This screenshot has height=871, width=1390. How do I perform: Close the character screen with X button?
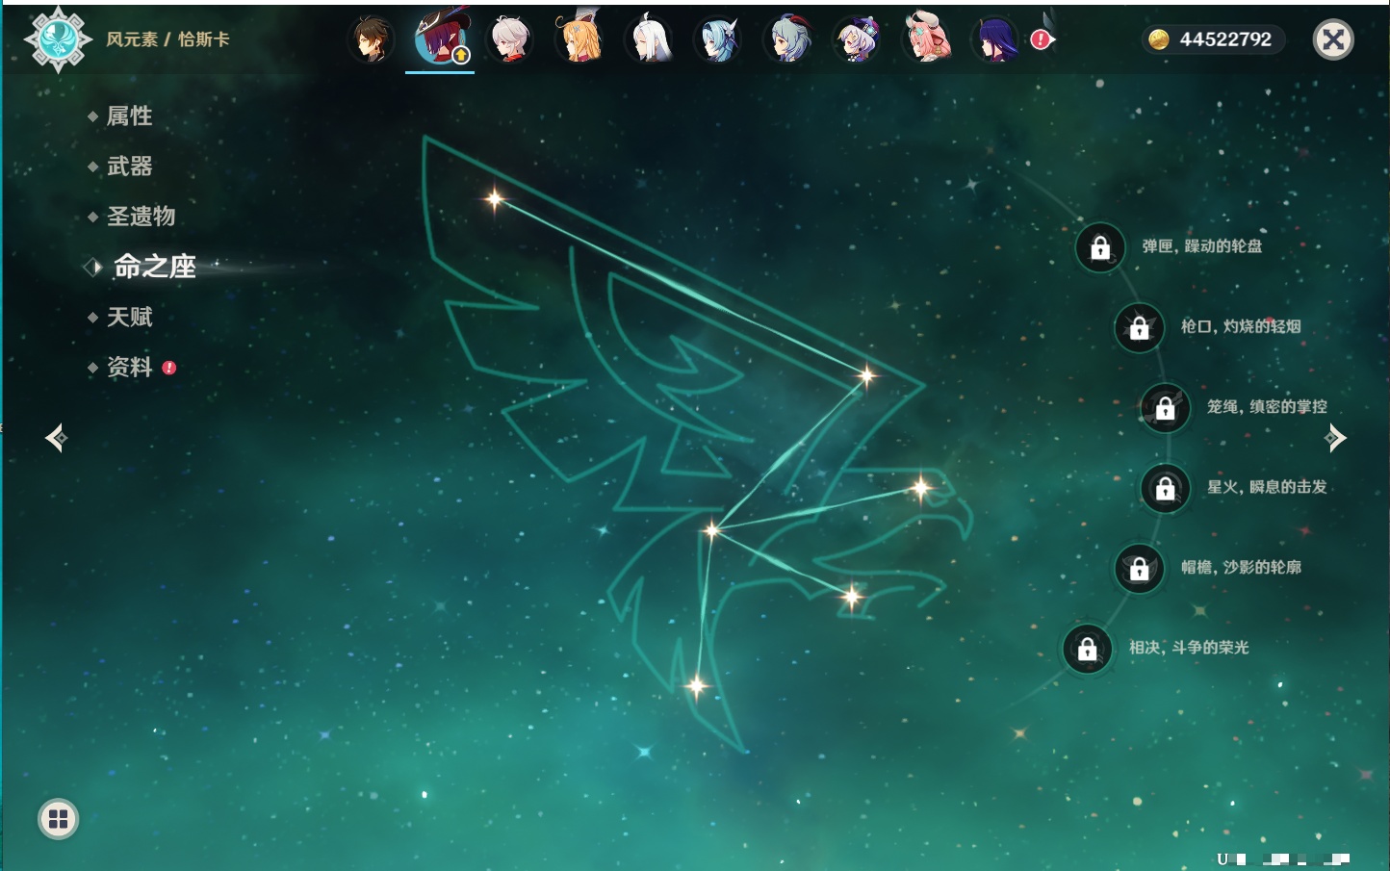coord(1333,39)
